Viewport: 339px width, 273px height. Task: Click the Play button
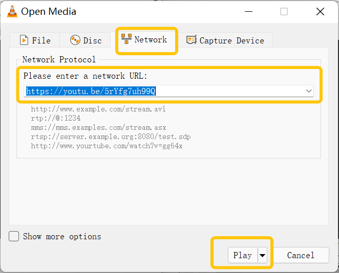(243, 255)
